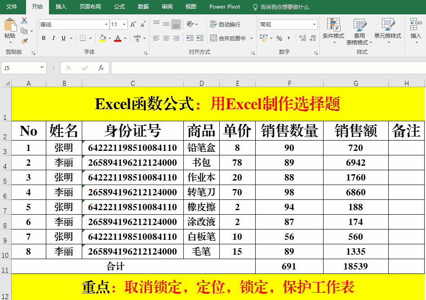This screenshot has height=300, width=426.
Task: Toggle Bold formatting
Action: [44, 38]
